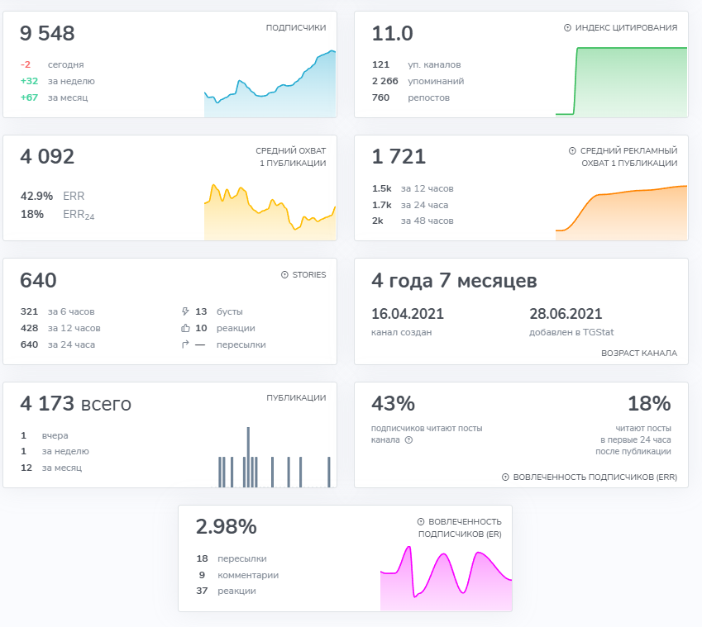Click the question mark icon after 'канала'
Screen dimensions: 702x627
click(408, 439)
